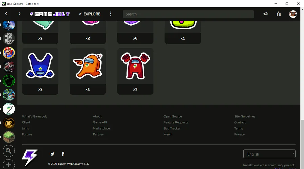304x169 pixels.
Task: Open the Facebook icon in footer
Action: point(63,154)
